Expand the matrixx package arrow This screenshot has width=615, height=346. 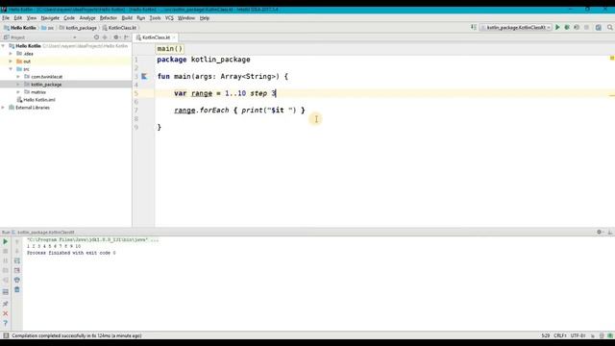pos(18,92)
